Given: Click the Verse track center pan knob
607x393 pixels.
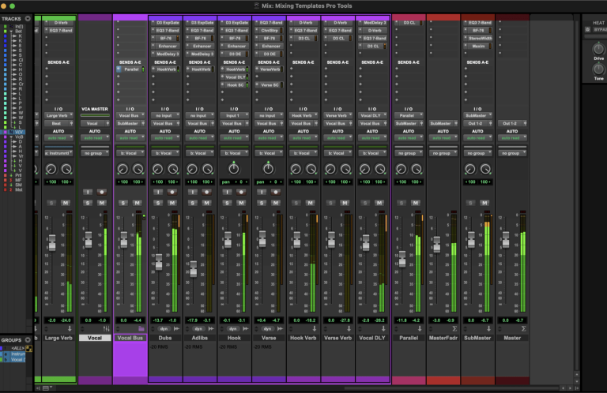Looking at the screenshot, I should [x=268, y=168].
